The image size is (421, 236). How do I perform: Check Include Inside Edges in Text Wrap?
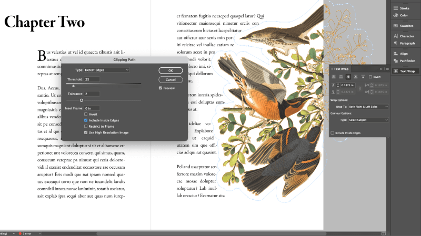click(333, 133)
